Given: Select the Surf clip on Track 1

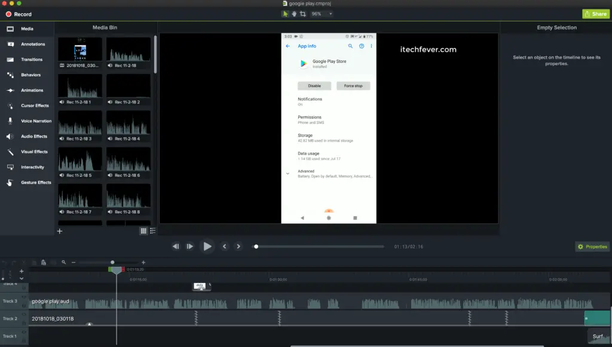Looking at the screenshot, I should click(x=599, y=336).
